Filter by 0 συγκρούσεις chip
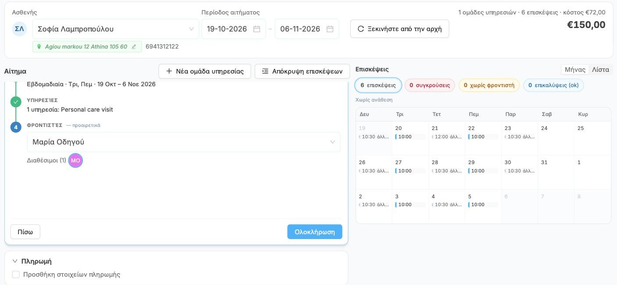The height and width of the screenshot is (285, 617). pos(430,85)
